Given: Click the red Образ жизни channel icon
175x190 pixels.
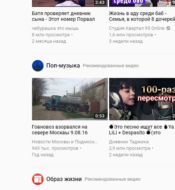Looking at the screenshot, I should (38, 179).
